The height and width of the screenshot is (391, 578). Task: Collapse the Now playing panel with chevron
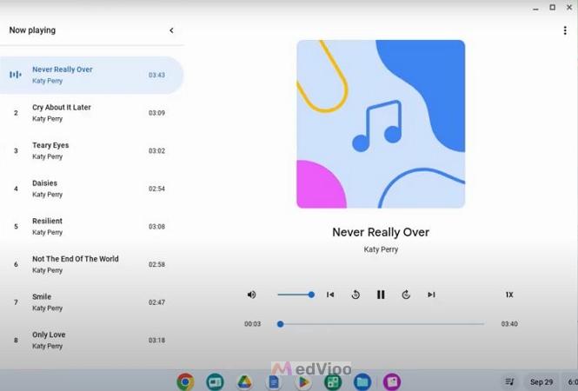171,30
